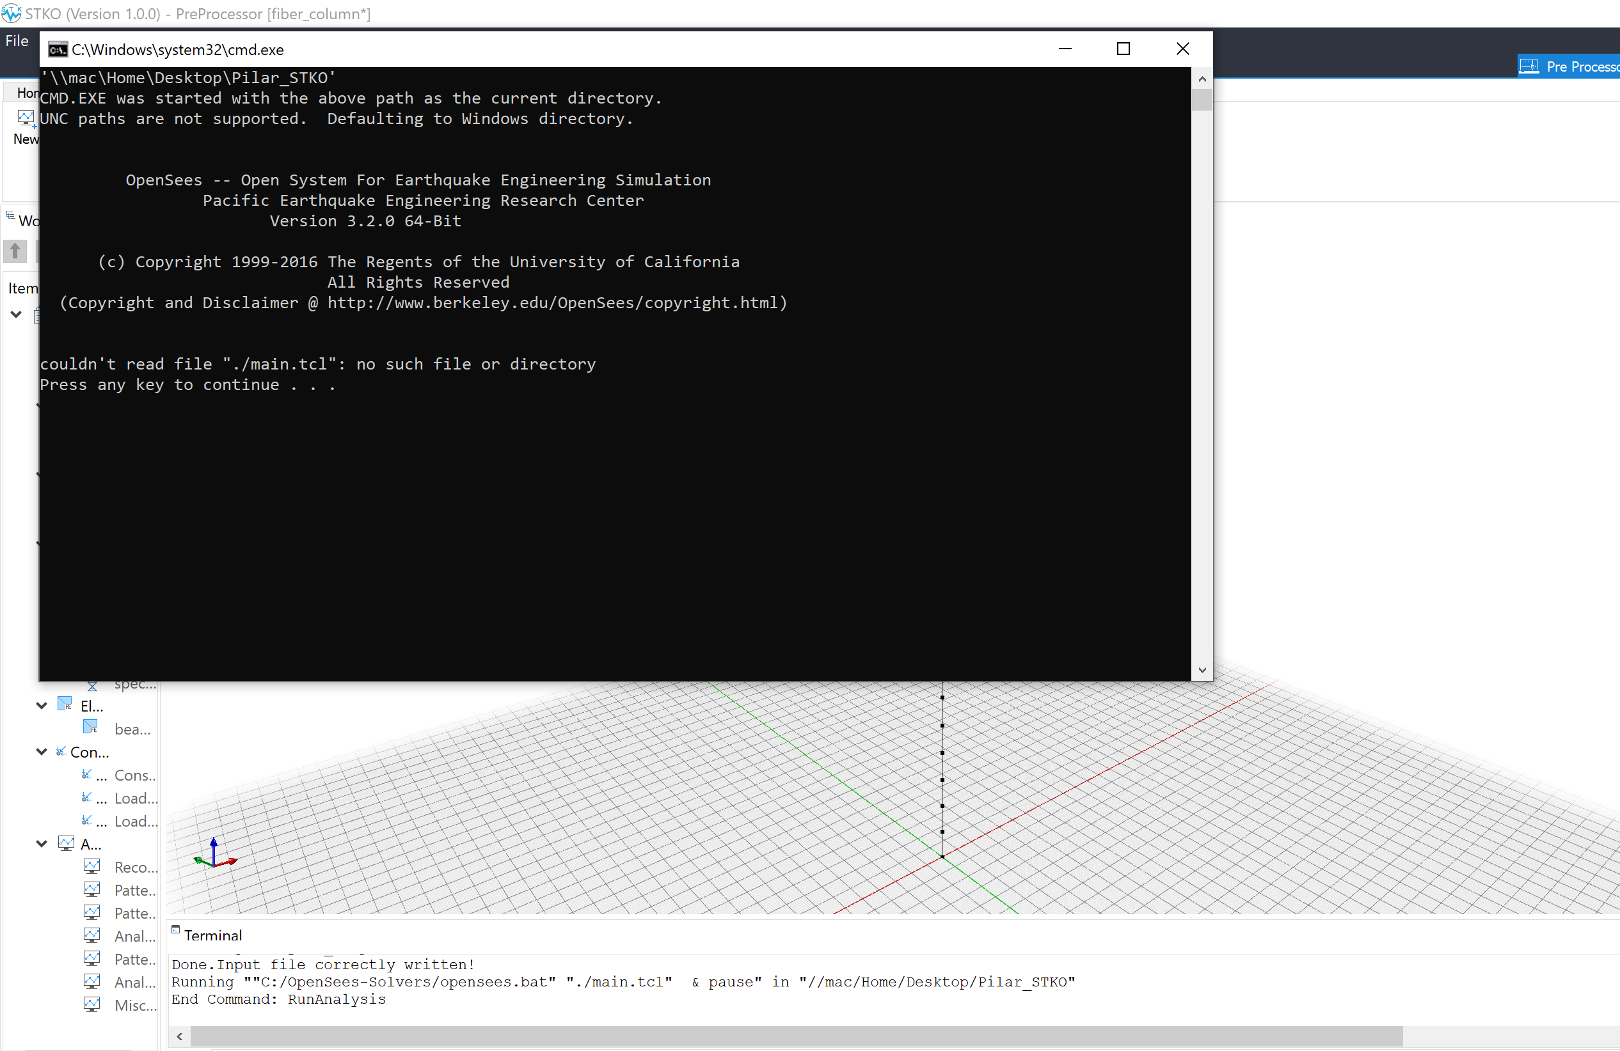The width and height of the screenshot is (1620, 1051).
Task: Collapse the Con... tree node
Action: point(42,752)
